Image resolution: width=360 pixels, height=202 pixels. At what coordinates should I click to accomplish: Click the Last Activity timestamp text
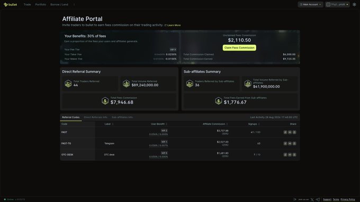point(274,117)
